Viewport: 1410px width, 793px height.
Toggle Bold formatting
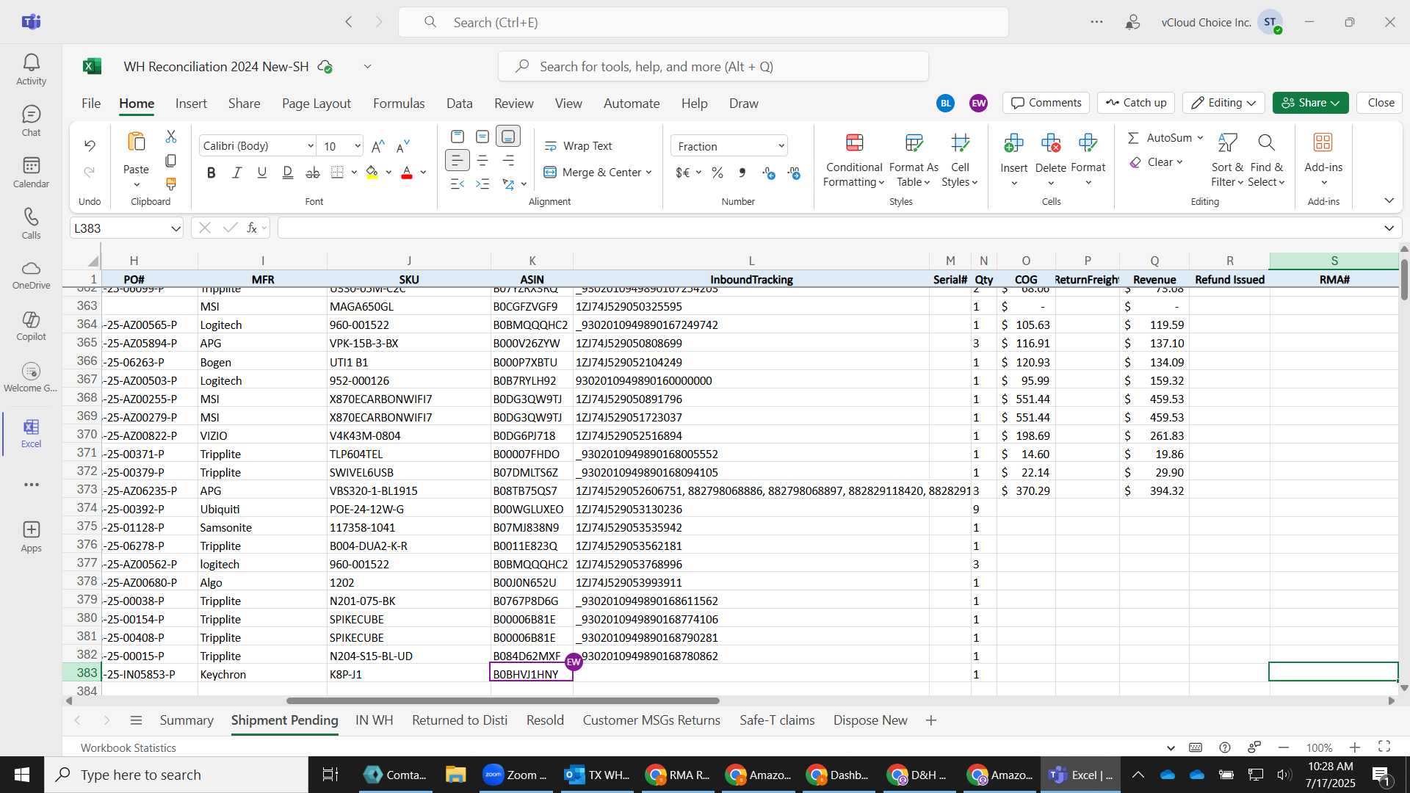211,173
